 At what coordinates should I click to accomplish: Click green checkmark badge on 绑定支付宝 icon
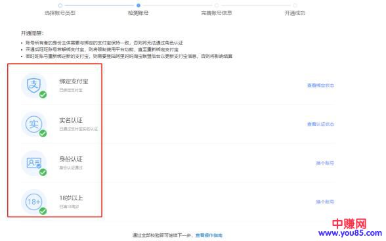(x=43, y=95)
